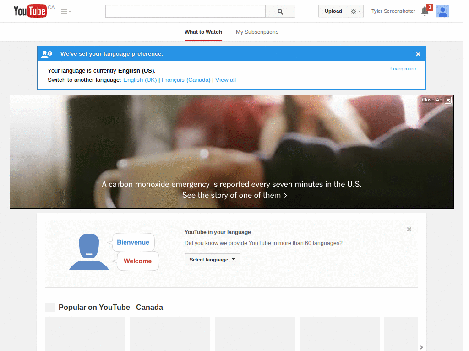Switch to My Subscriptions tab
The height and width of the screenshot is (351, 469).
pyautogui.click(x=257, y=32)
